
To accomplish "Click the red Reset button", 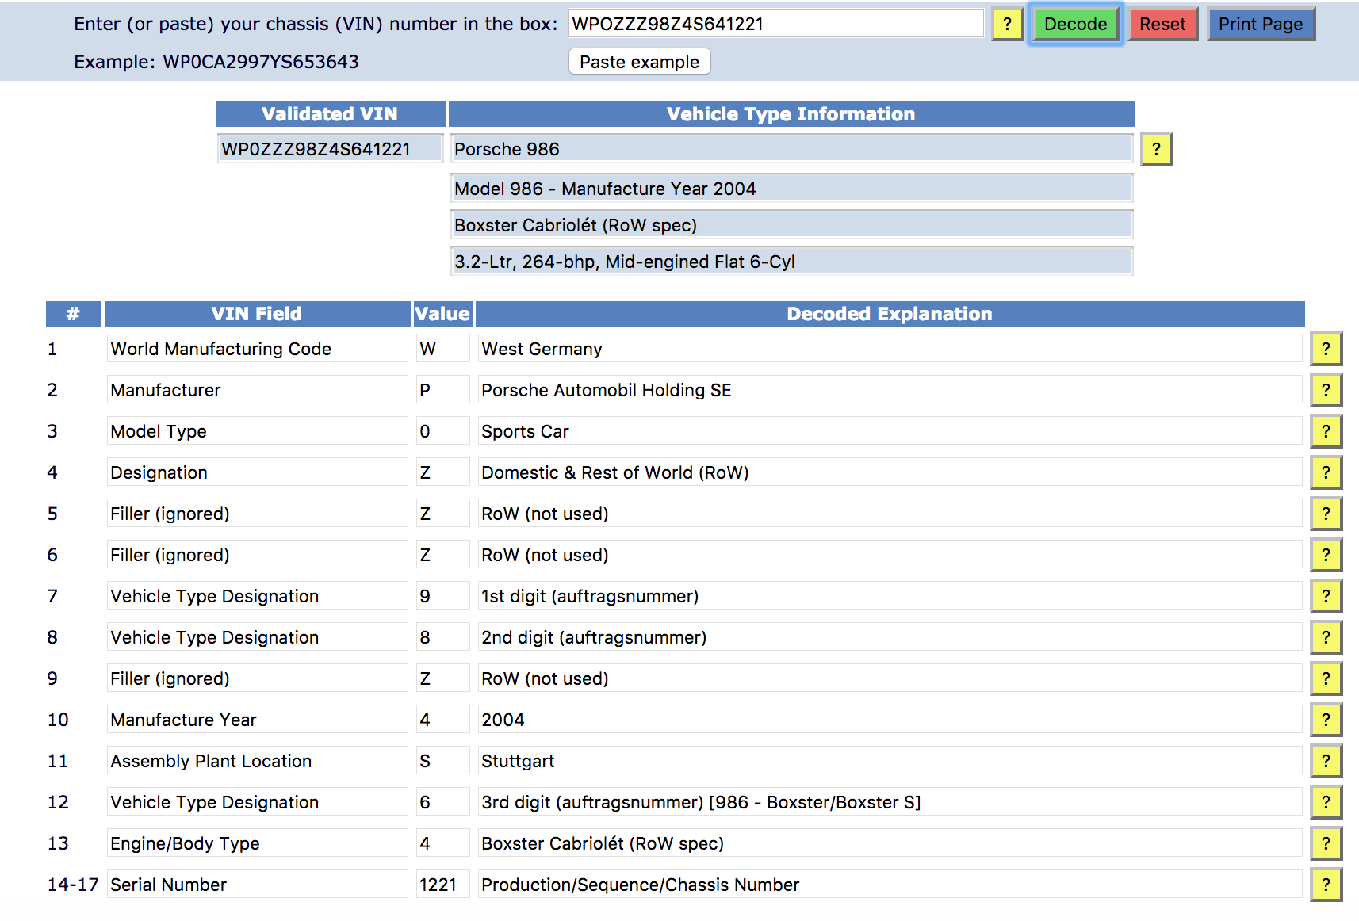I will (x=1162, y=24).
